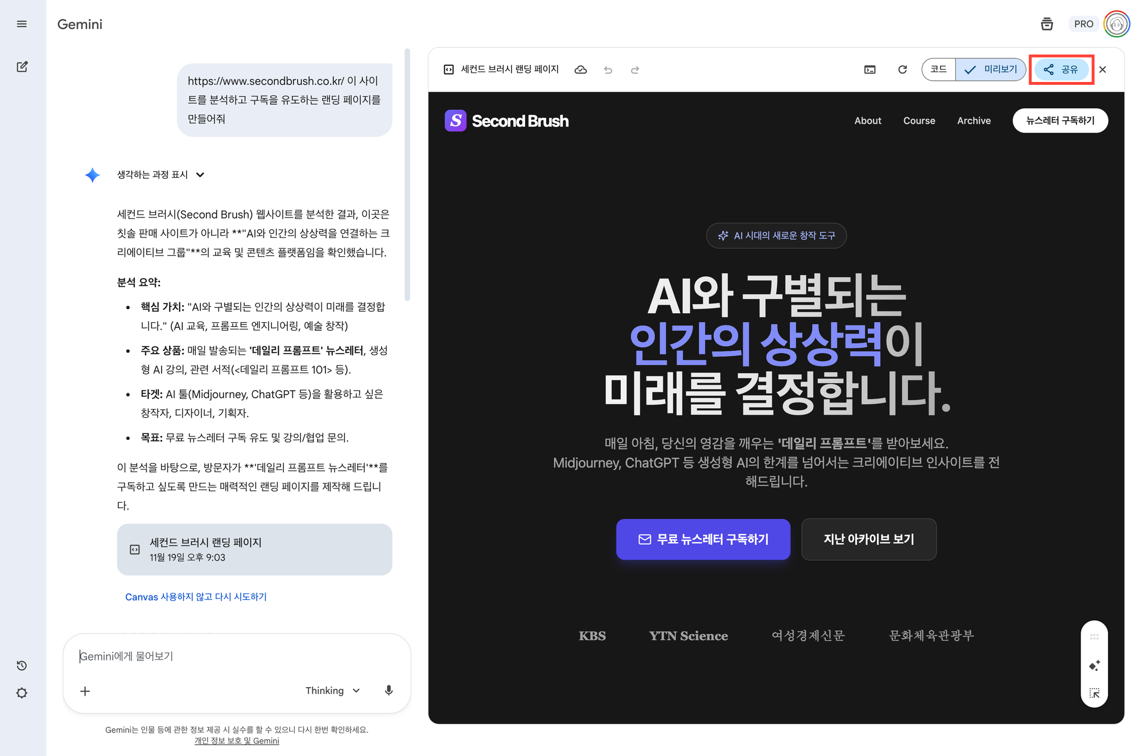This screenshot has width=1138, height=756.
Task: Click the microphone voice input icon
Action: click(389, 691)
